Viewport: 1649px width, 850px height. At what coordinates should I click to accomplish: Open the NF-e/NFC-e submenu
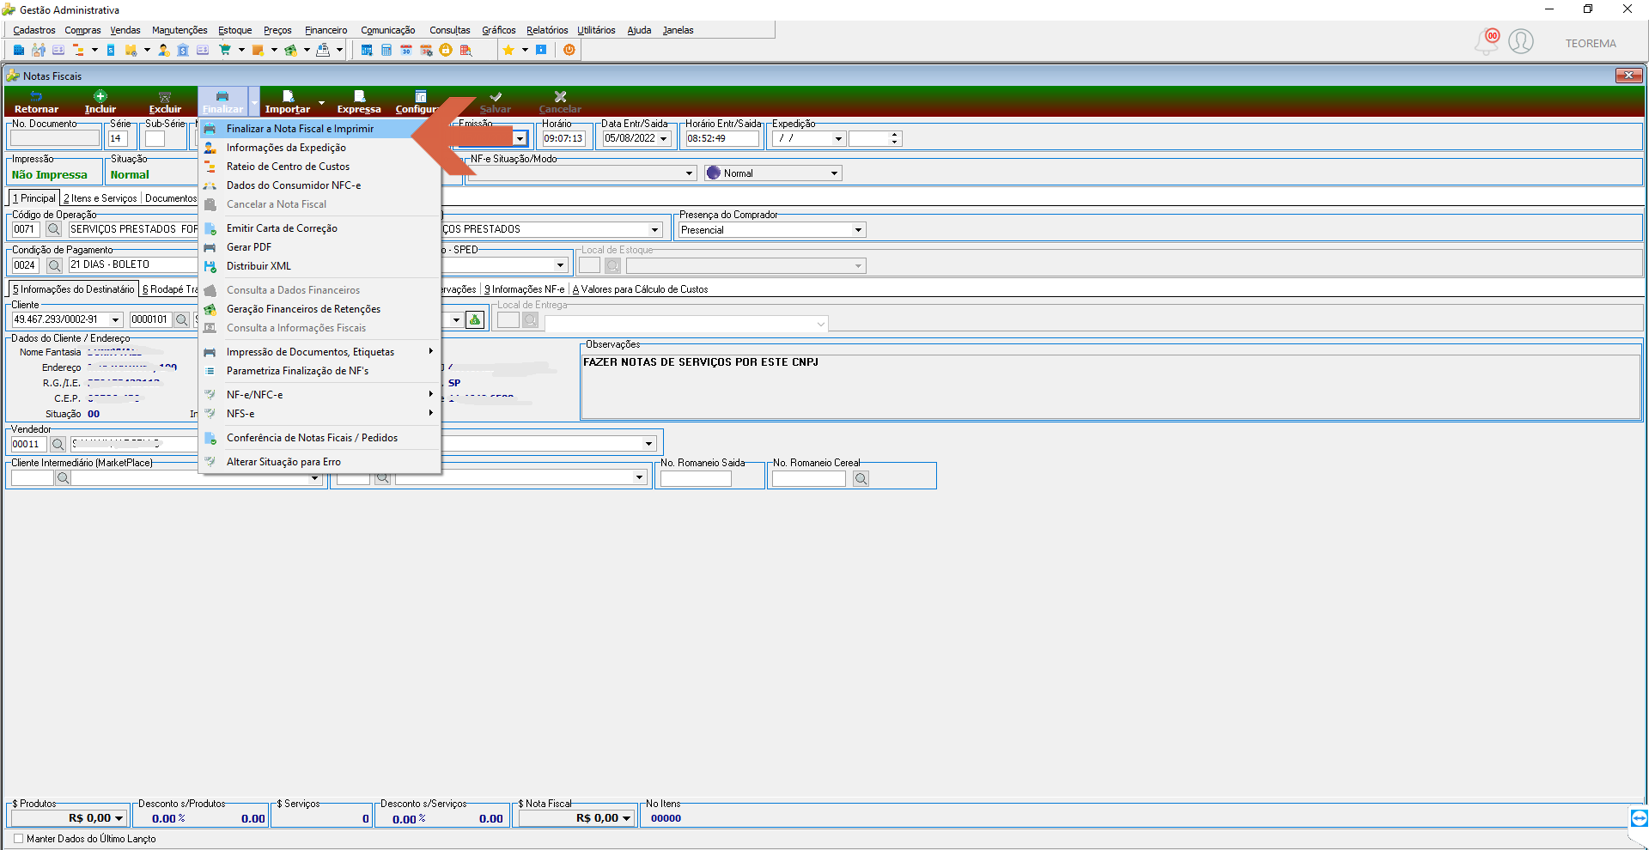click(319, 395)
